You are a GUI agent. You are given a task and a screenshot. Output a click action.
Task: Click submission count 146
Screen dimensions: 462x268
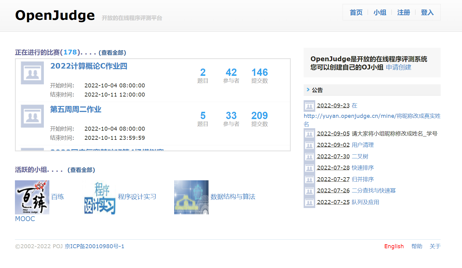(259, 72)
